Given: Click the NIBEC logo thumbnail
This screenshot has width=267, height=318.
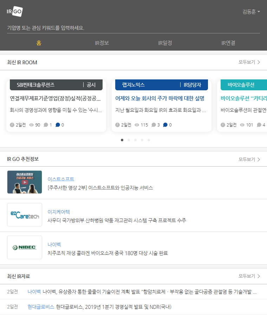Looking at the screenshot, I should tap(25, 247).
